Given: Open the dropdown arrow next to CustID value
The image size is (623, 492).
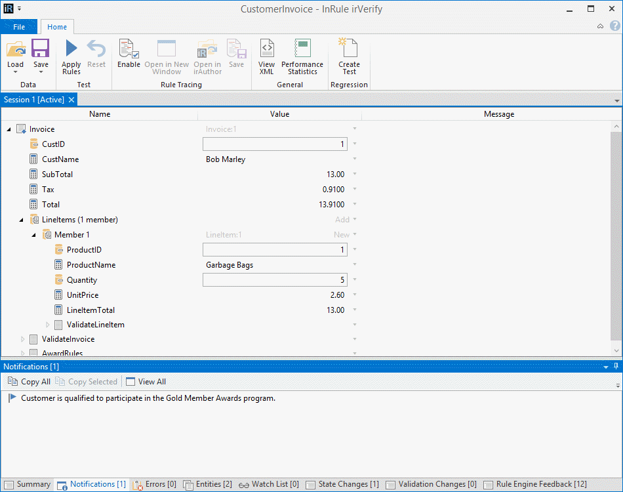Looking at the screenshot, I should (355, 144).
